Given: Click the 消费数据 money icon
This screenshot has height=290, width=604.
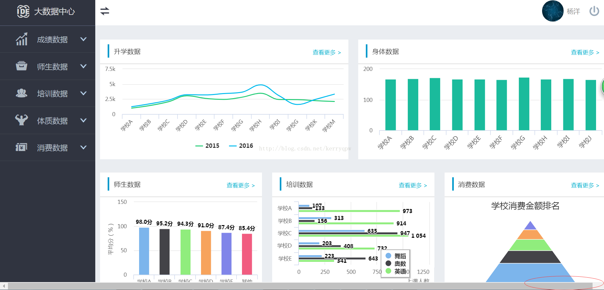Looking at the screenshot, I should click(x=22, y=147).
